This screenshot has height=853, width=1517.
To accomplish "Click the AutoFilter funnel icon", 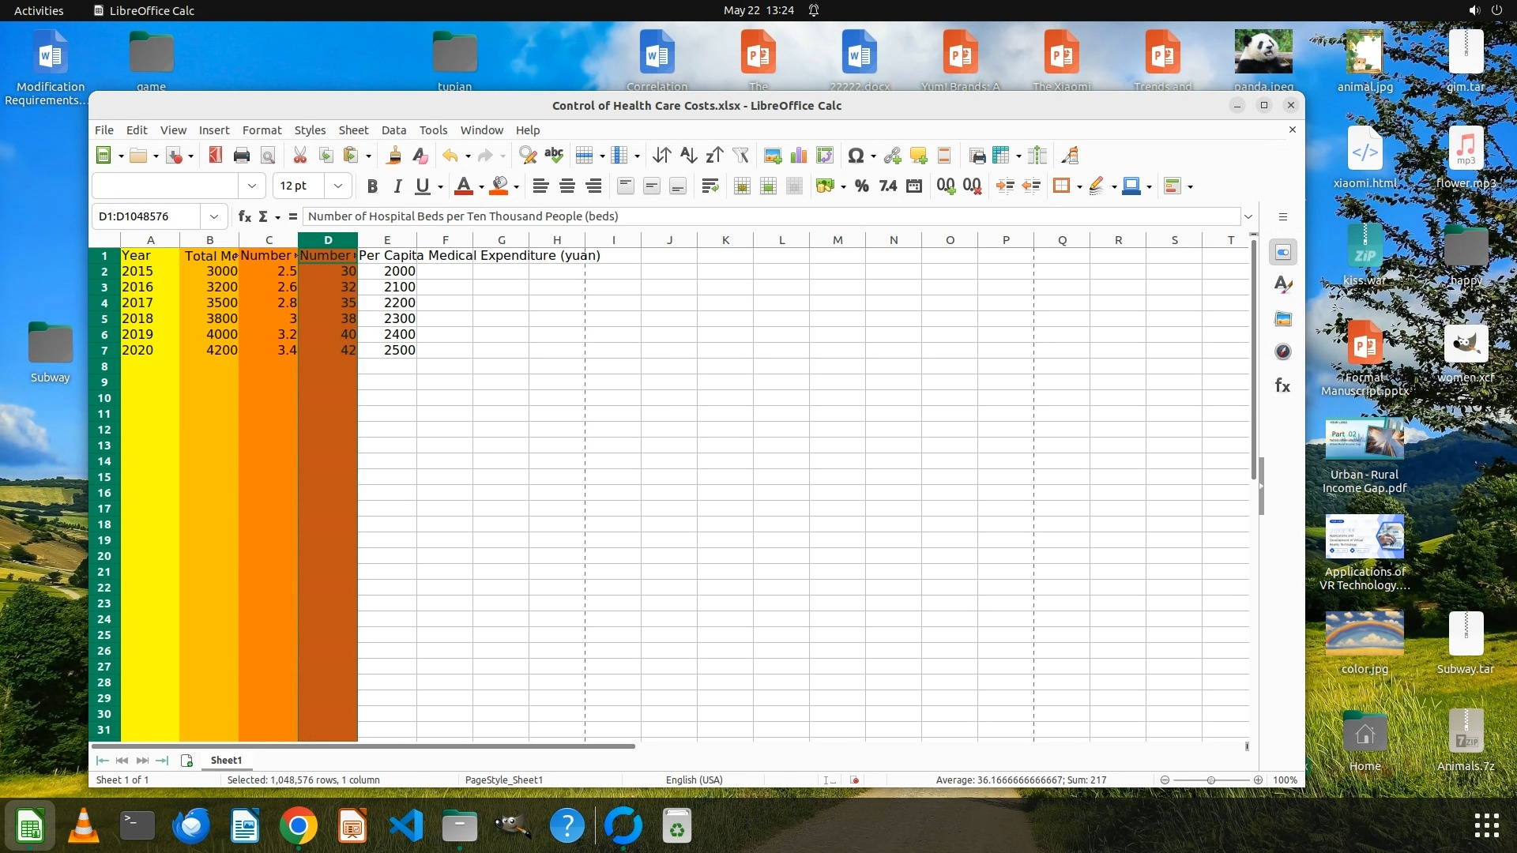I will coord(740,156).
